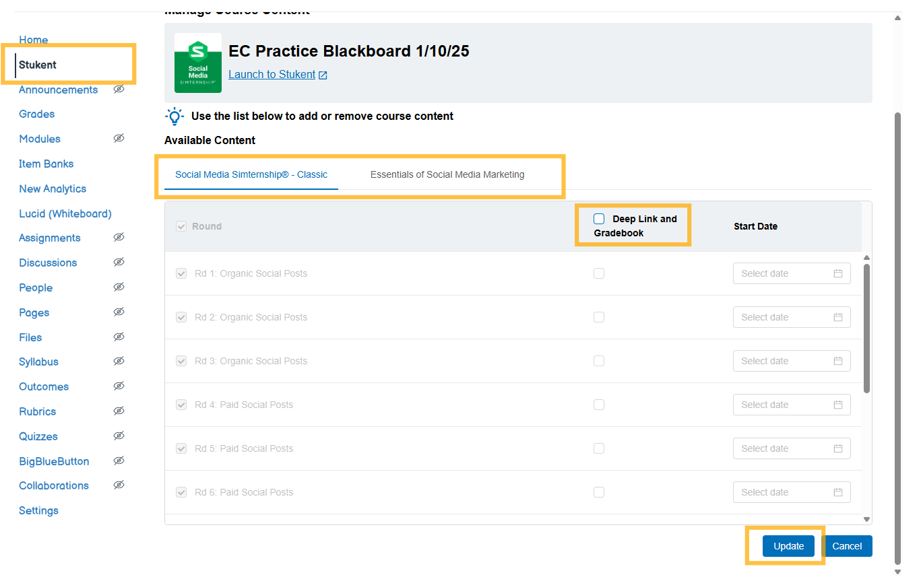This screenshot has height=577, width=921.
Task: Open the Rd 1 start date picker field
Action: coord(792,273)
